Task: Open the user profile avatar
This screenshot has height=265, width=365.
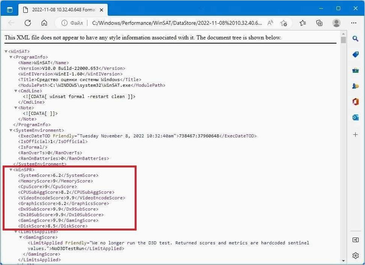Action: [336, 23]
